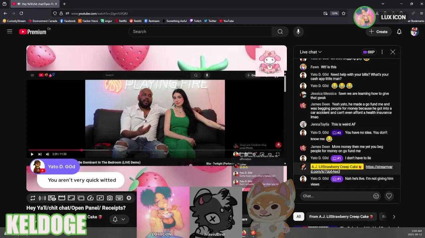The width and height of the screenshot is (425, 238).
Task: Open a new browser tab
Action: 64,4
